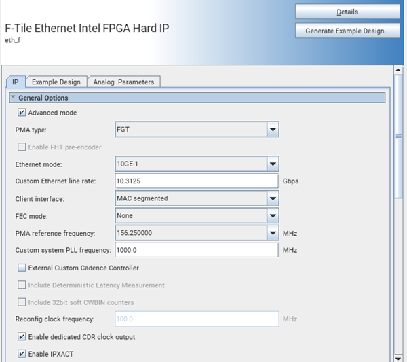Collapse the General Options section triangle

13,98
